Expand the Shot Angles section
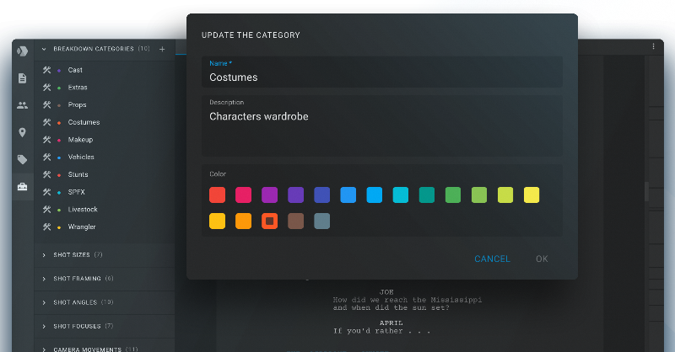 tap(44, 302)
